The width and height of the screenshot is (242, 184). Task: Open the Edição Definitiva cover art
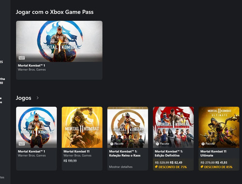click(173, 127)
